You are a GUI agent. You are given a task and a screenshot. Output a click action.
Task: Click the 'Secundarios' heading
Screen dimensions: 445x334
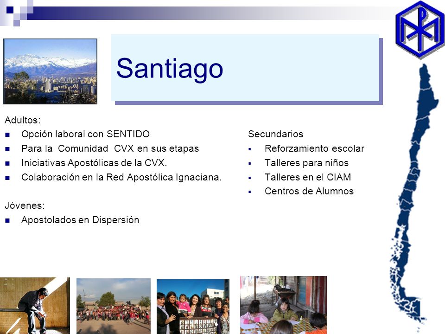275,134
